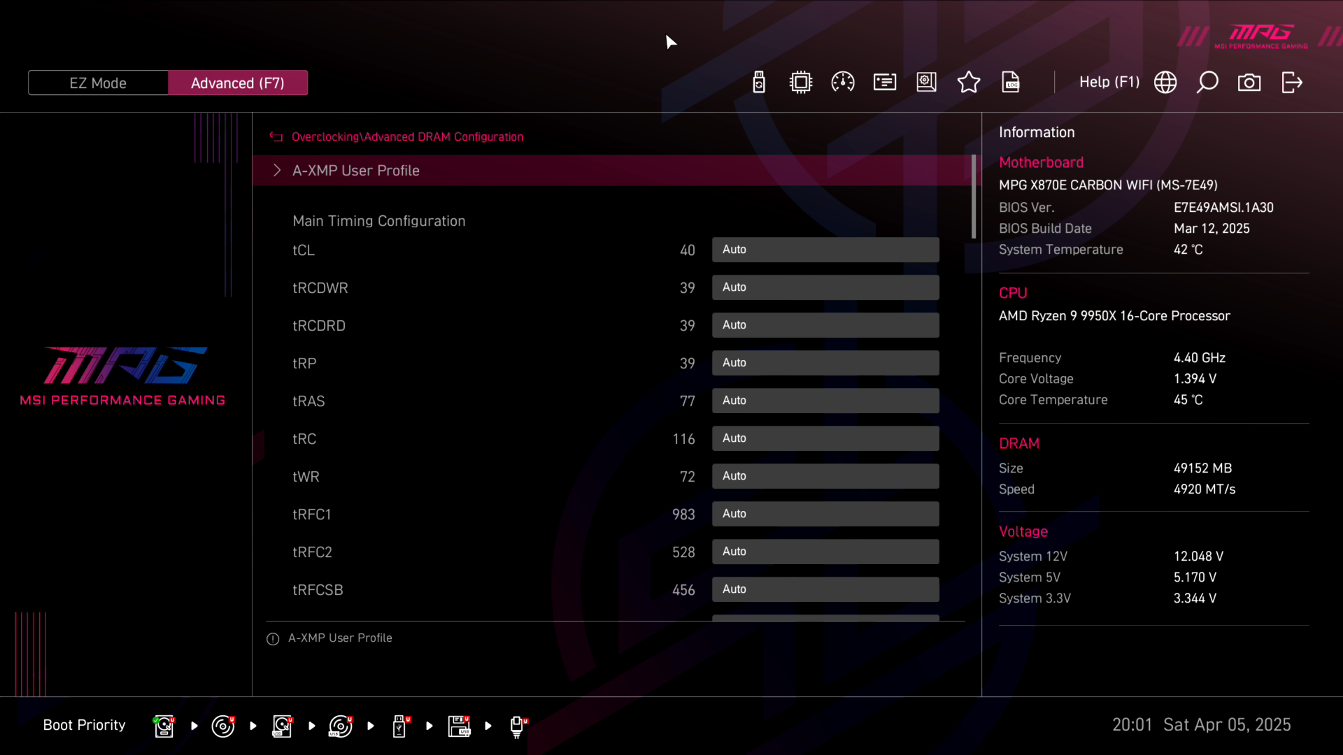Click the LOG file icon
The image size is (1343, 755).
pos(1011,82)
